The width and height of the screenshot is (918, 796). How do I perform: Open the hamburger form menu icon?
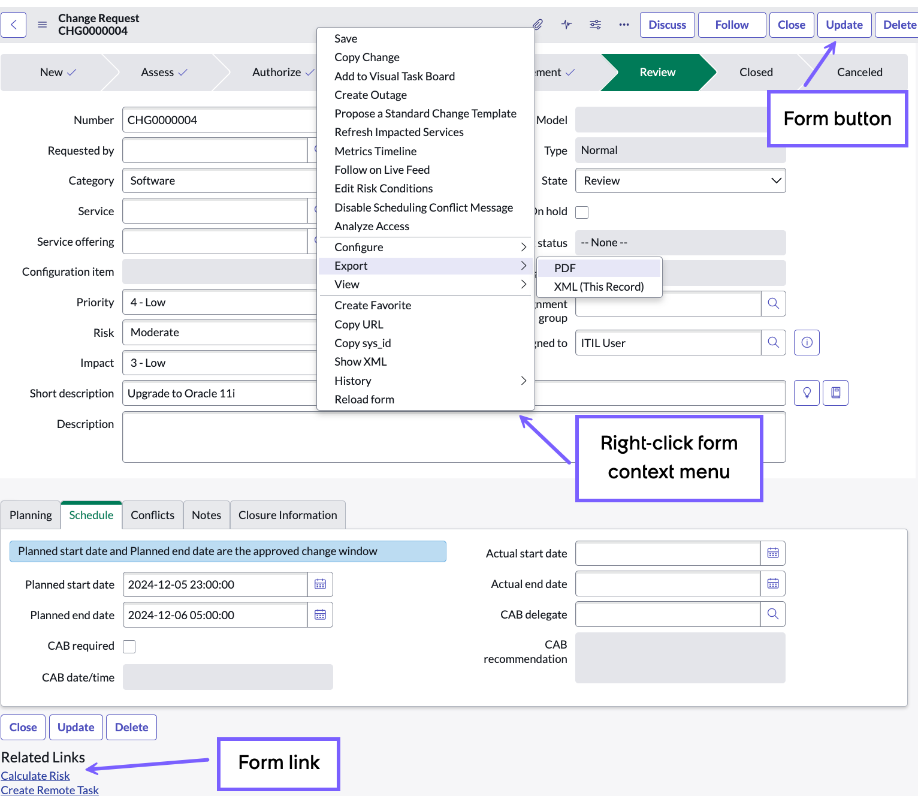43,25
